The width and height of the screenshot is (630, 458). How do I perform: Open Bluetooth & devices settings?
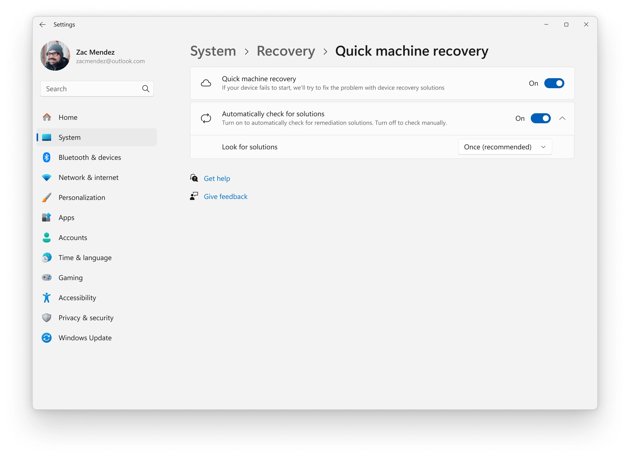click(x=89, y=157)
